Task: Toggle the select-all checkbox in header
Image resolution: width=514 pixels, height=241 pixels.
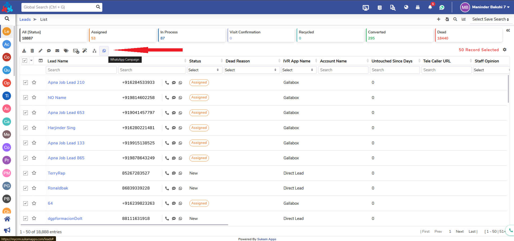Action: 25,61
